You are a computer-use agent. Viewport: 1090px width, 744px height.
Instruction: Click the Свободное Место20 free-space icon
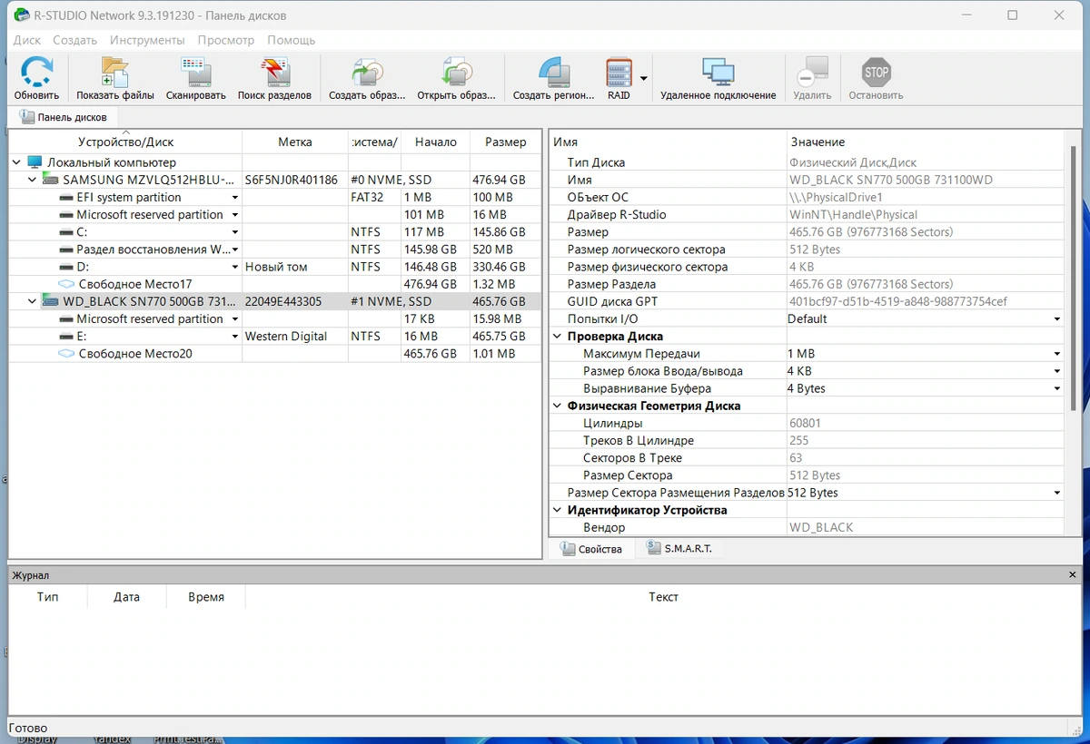(65, 354)
